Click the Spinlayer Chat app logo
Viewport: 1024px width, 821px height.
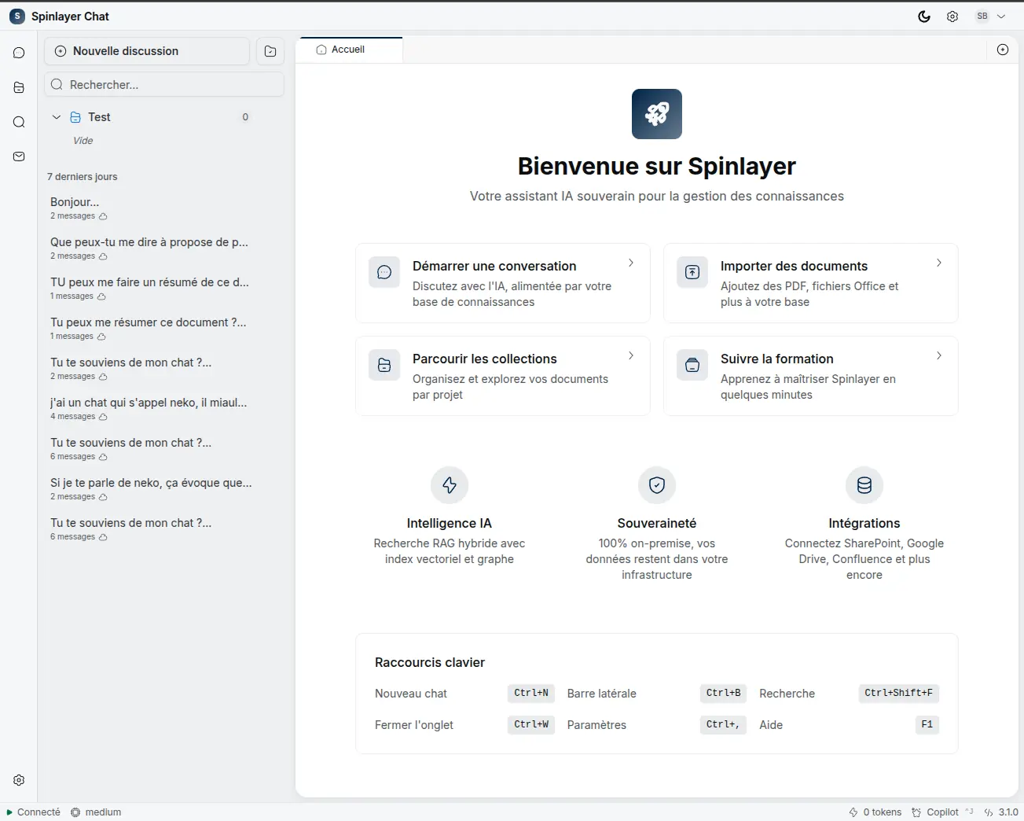click(17, 17)
